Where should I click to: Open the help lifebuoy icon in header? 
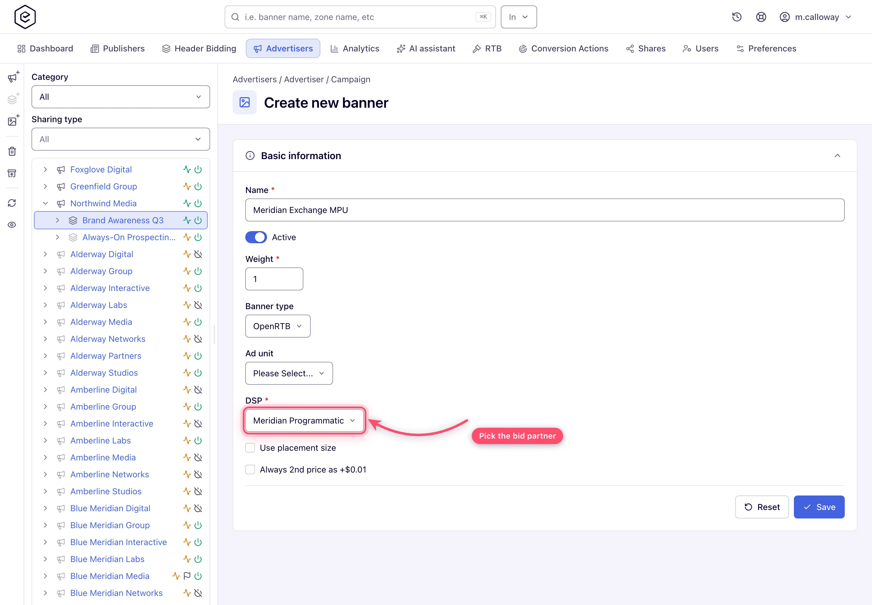coord(761,17)
